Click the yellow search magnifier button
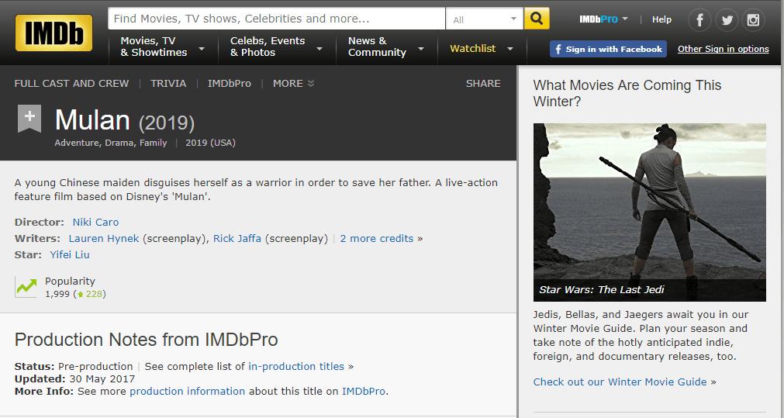 [537, 19]
